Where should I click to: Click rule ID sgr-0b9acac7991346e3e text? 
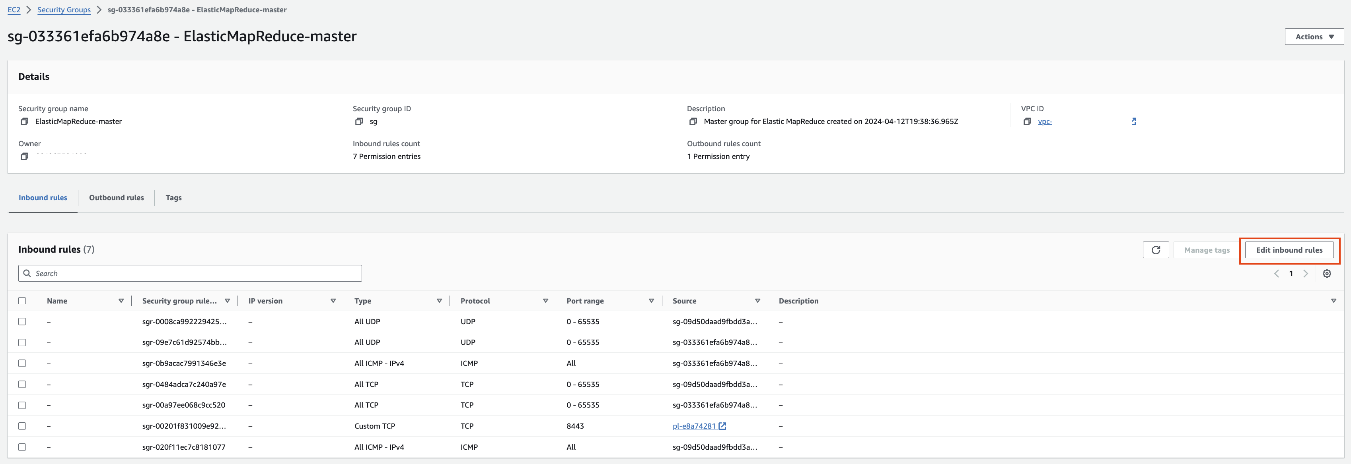(184, 363)
